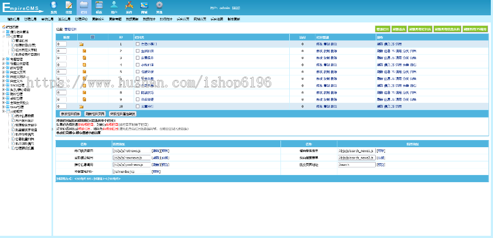
Task: Expand the 全站全文搜索 tree node
Action: click(x=3, y=103)
